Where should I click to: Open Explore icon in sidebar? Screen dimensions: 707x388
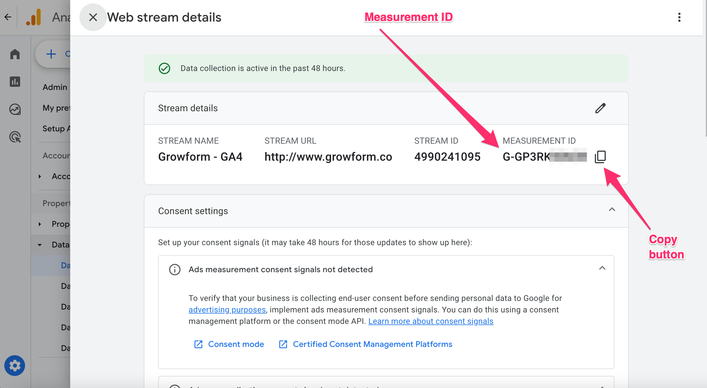coord(15,109)
